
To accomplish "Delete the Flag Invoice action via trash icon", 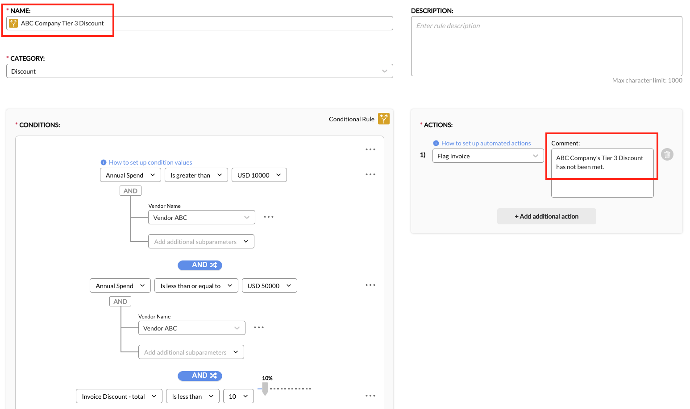I will coord(667,154).
